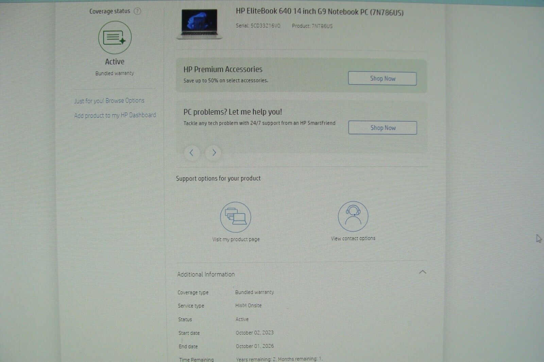Image resolution: width=544 pixels, height=362 pixels.
Task: Open the View contact options headset icon
Action: (353, 216)
